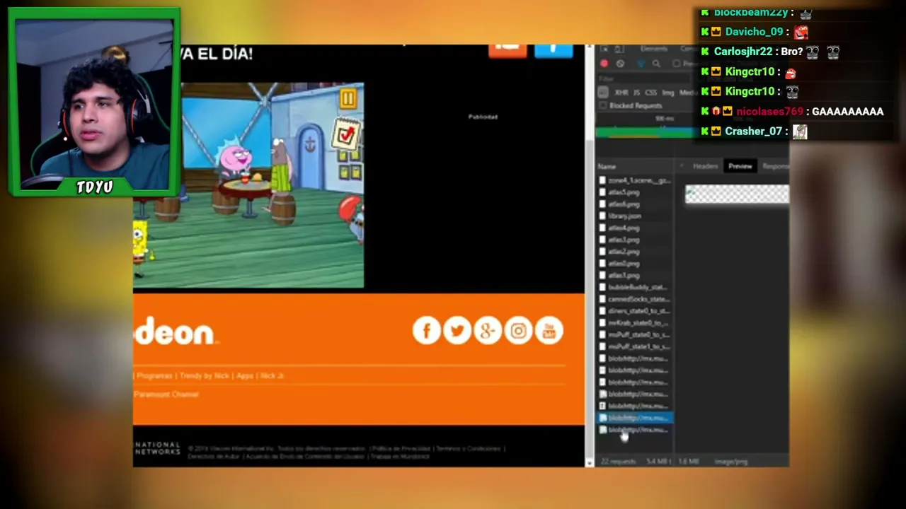Click the webpage vertical scrollbar down arrow
The image size is (906, 509).
click(x=589, y=462)
